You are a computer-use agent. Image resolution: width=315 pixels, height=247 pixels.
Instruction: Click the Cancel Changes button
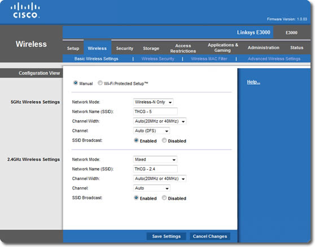point(210,236)
